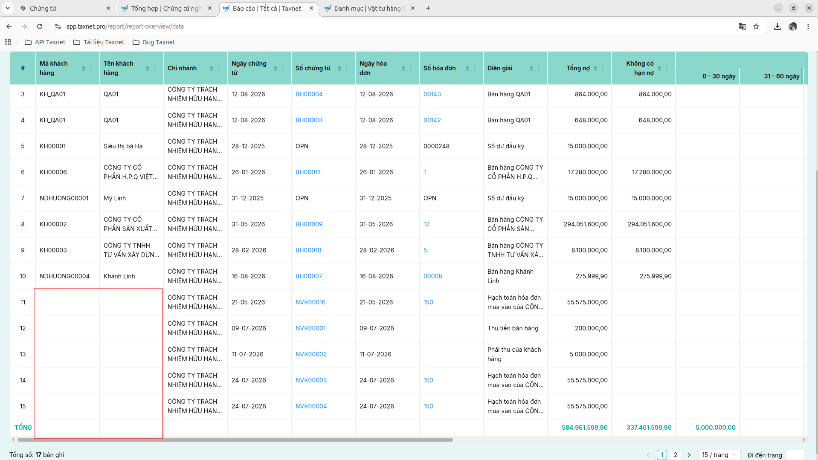Open the tab search dropdown arrow
The width and height of the screenshot is (818, 460).
click(x=8, y=8)
